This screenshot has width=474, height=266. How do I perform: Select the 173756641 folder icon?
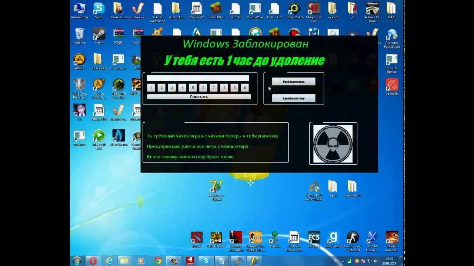tap(99, 62)
